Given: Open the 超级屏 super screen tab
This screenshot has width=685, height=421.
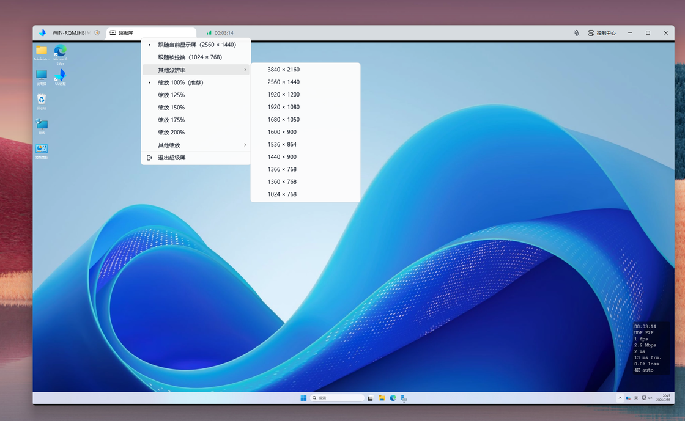Looking at the screenshot, I should 150,33.
